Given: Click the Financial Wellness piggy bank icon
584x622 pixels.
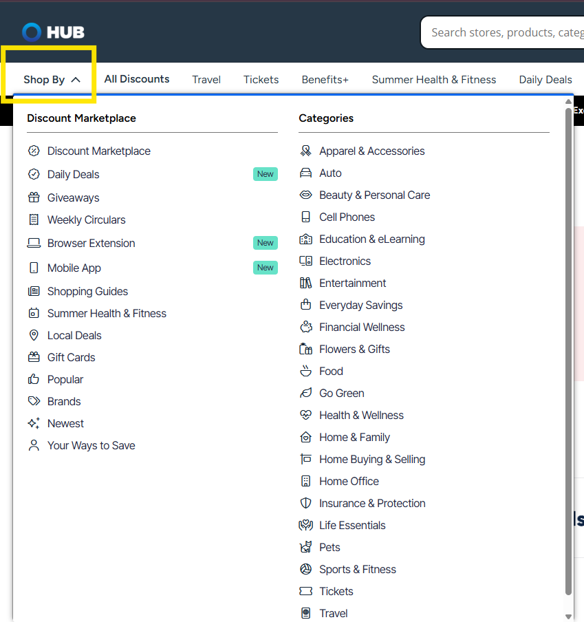Looking at the screenshot, I should point(305,327).
